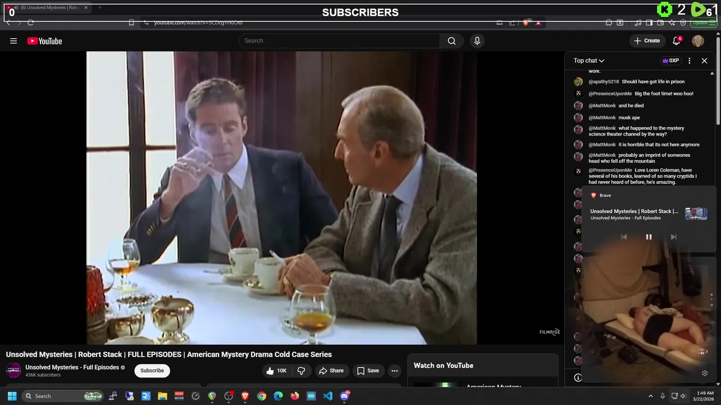Select the Unsolved Mysteries browser tab
721x405 pixels.
tap(48, 7)
